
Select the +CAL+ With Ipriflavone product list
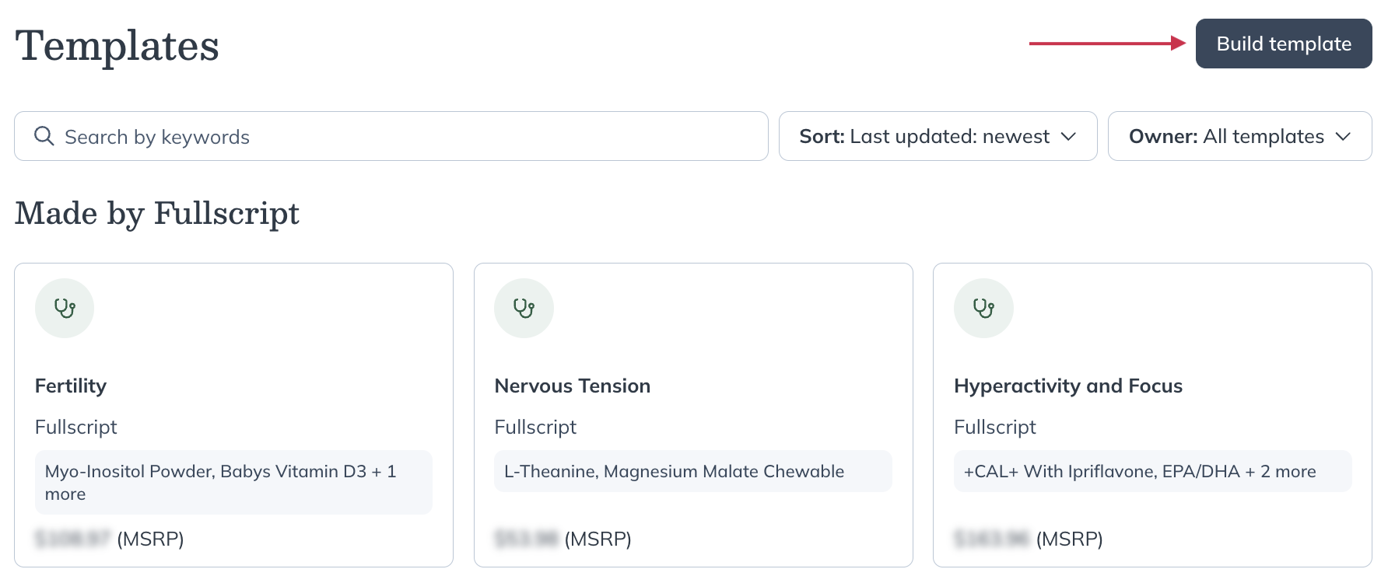point(1151,472)
